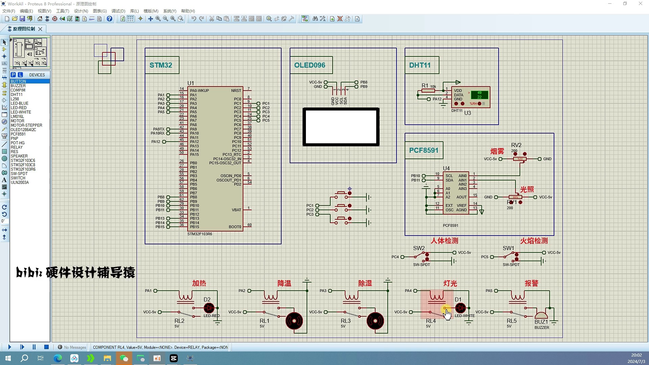Toggle the grid dots display

click(130, 19)
